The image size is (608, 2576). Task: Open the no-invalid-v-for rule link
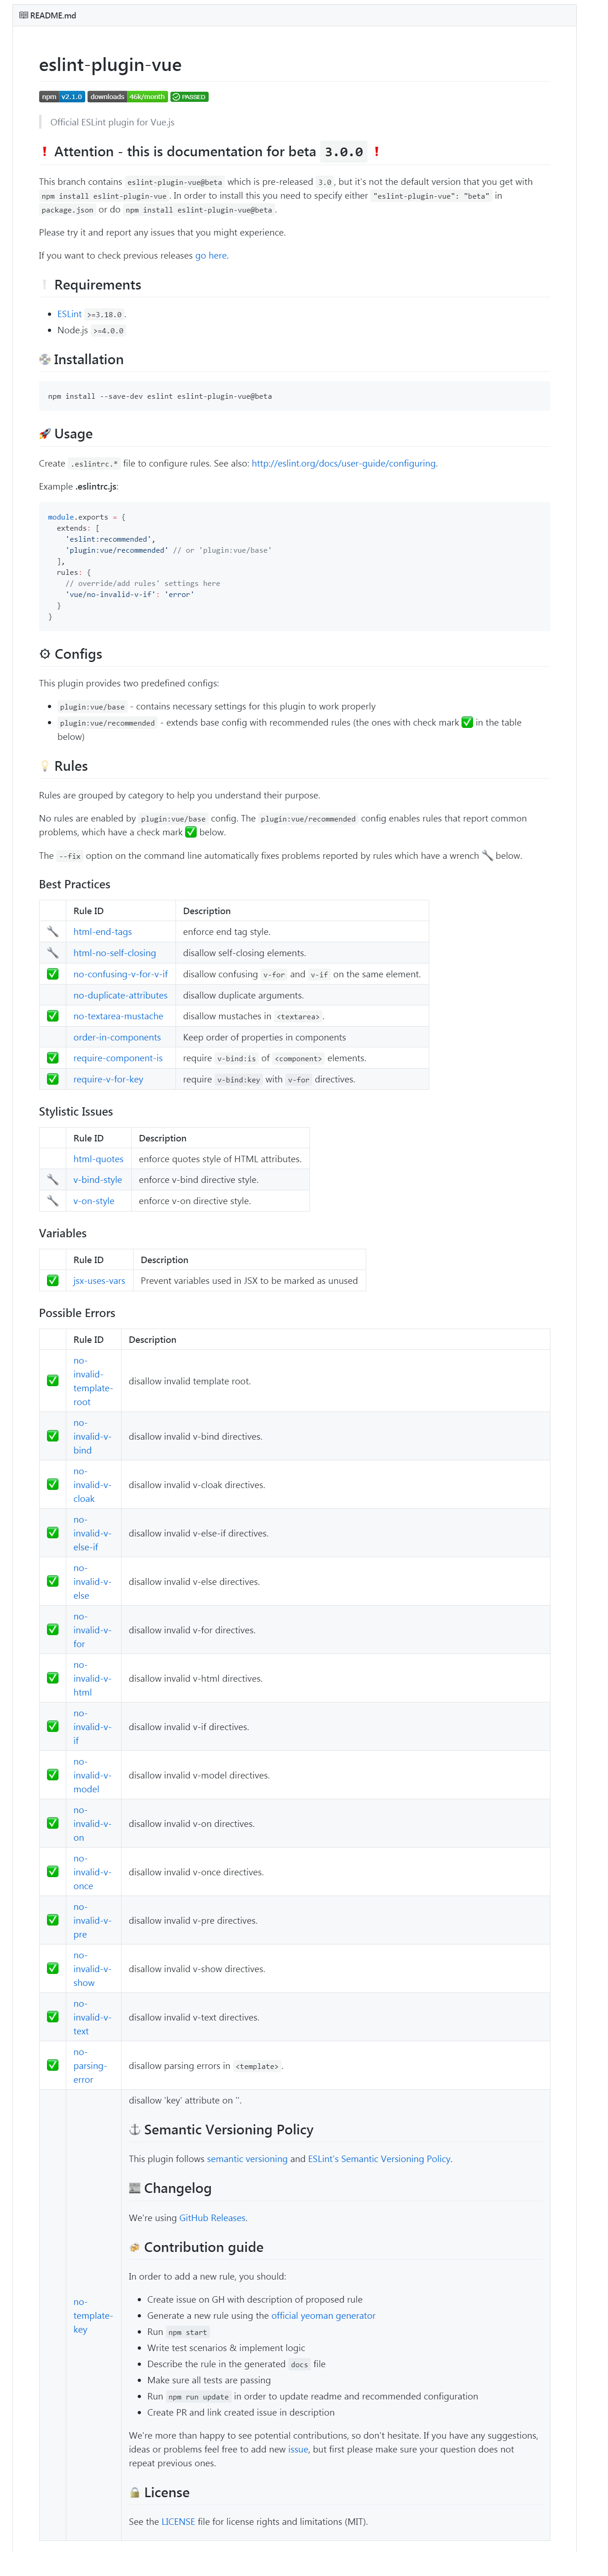tap(92, 1631)
